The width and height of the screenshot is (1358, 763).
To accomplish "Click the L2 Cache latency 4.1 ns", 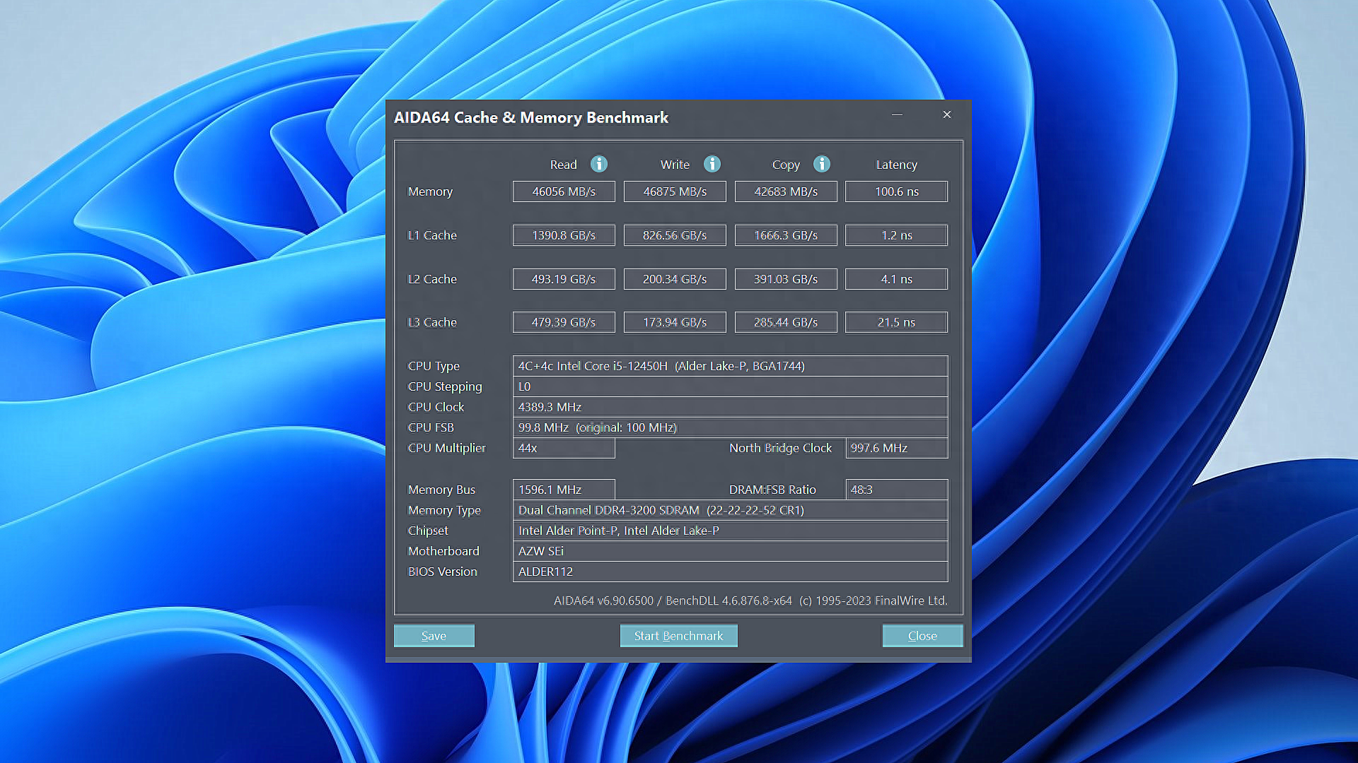I will coord(897,279).
